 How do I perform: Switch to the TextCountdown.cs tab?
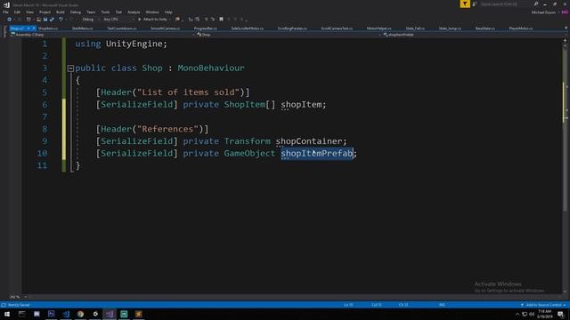122,28
